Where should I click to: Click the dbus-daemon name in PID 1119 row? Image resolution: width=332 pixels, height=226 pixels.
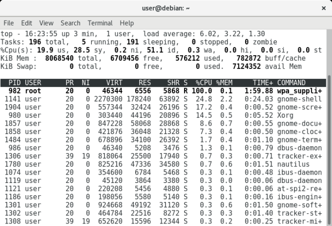click(x=299, y=181)
